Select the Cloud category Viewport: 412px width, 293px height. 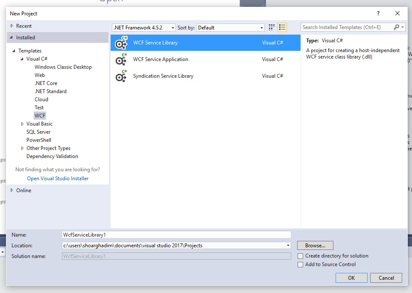pos(41,100)
